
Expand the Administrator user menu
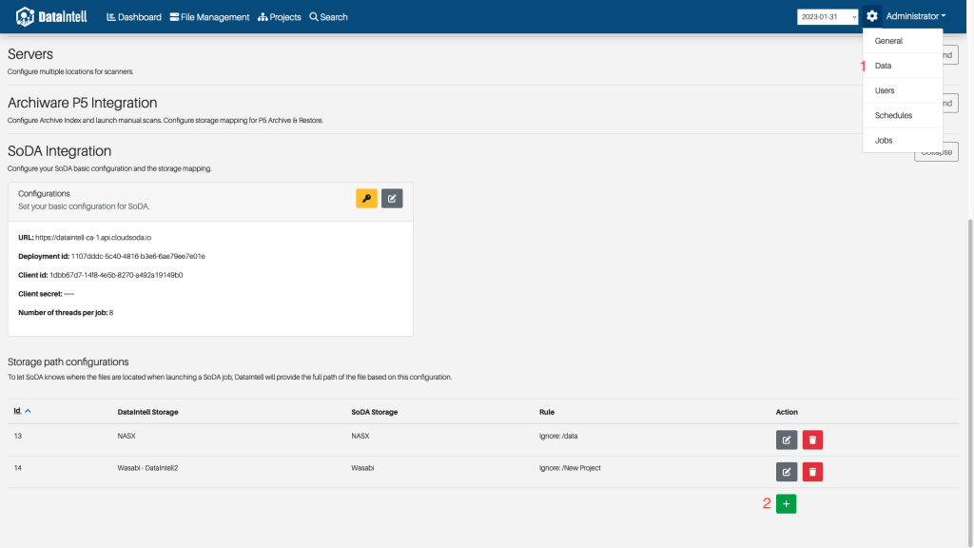click(x=916, y=16)
